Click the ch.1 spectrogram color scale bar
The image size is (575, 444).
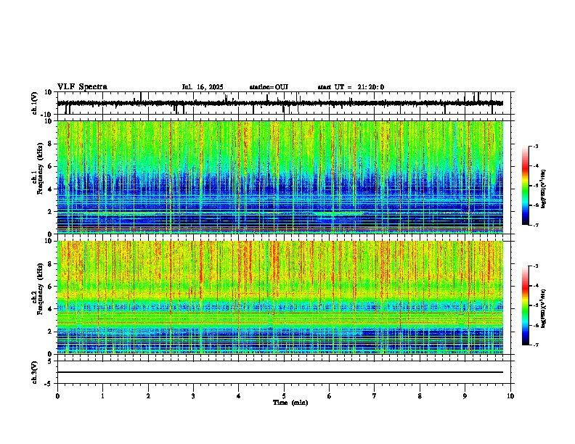[525, 186]
